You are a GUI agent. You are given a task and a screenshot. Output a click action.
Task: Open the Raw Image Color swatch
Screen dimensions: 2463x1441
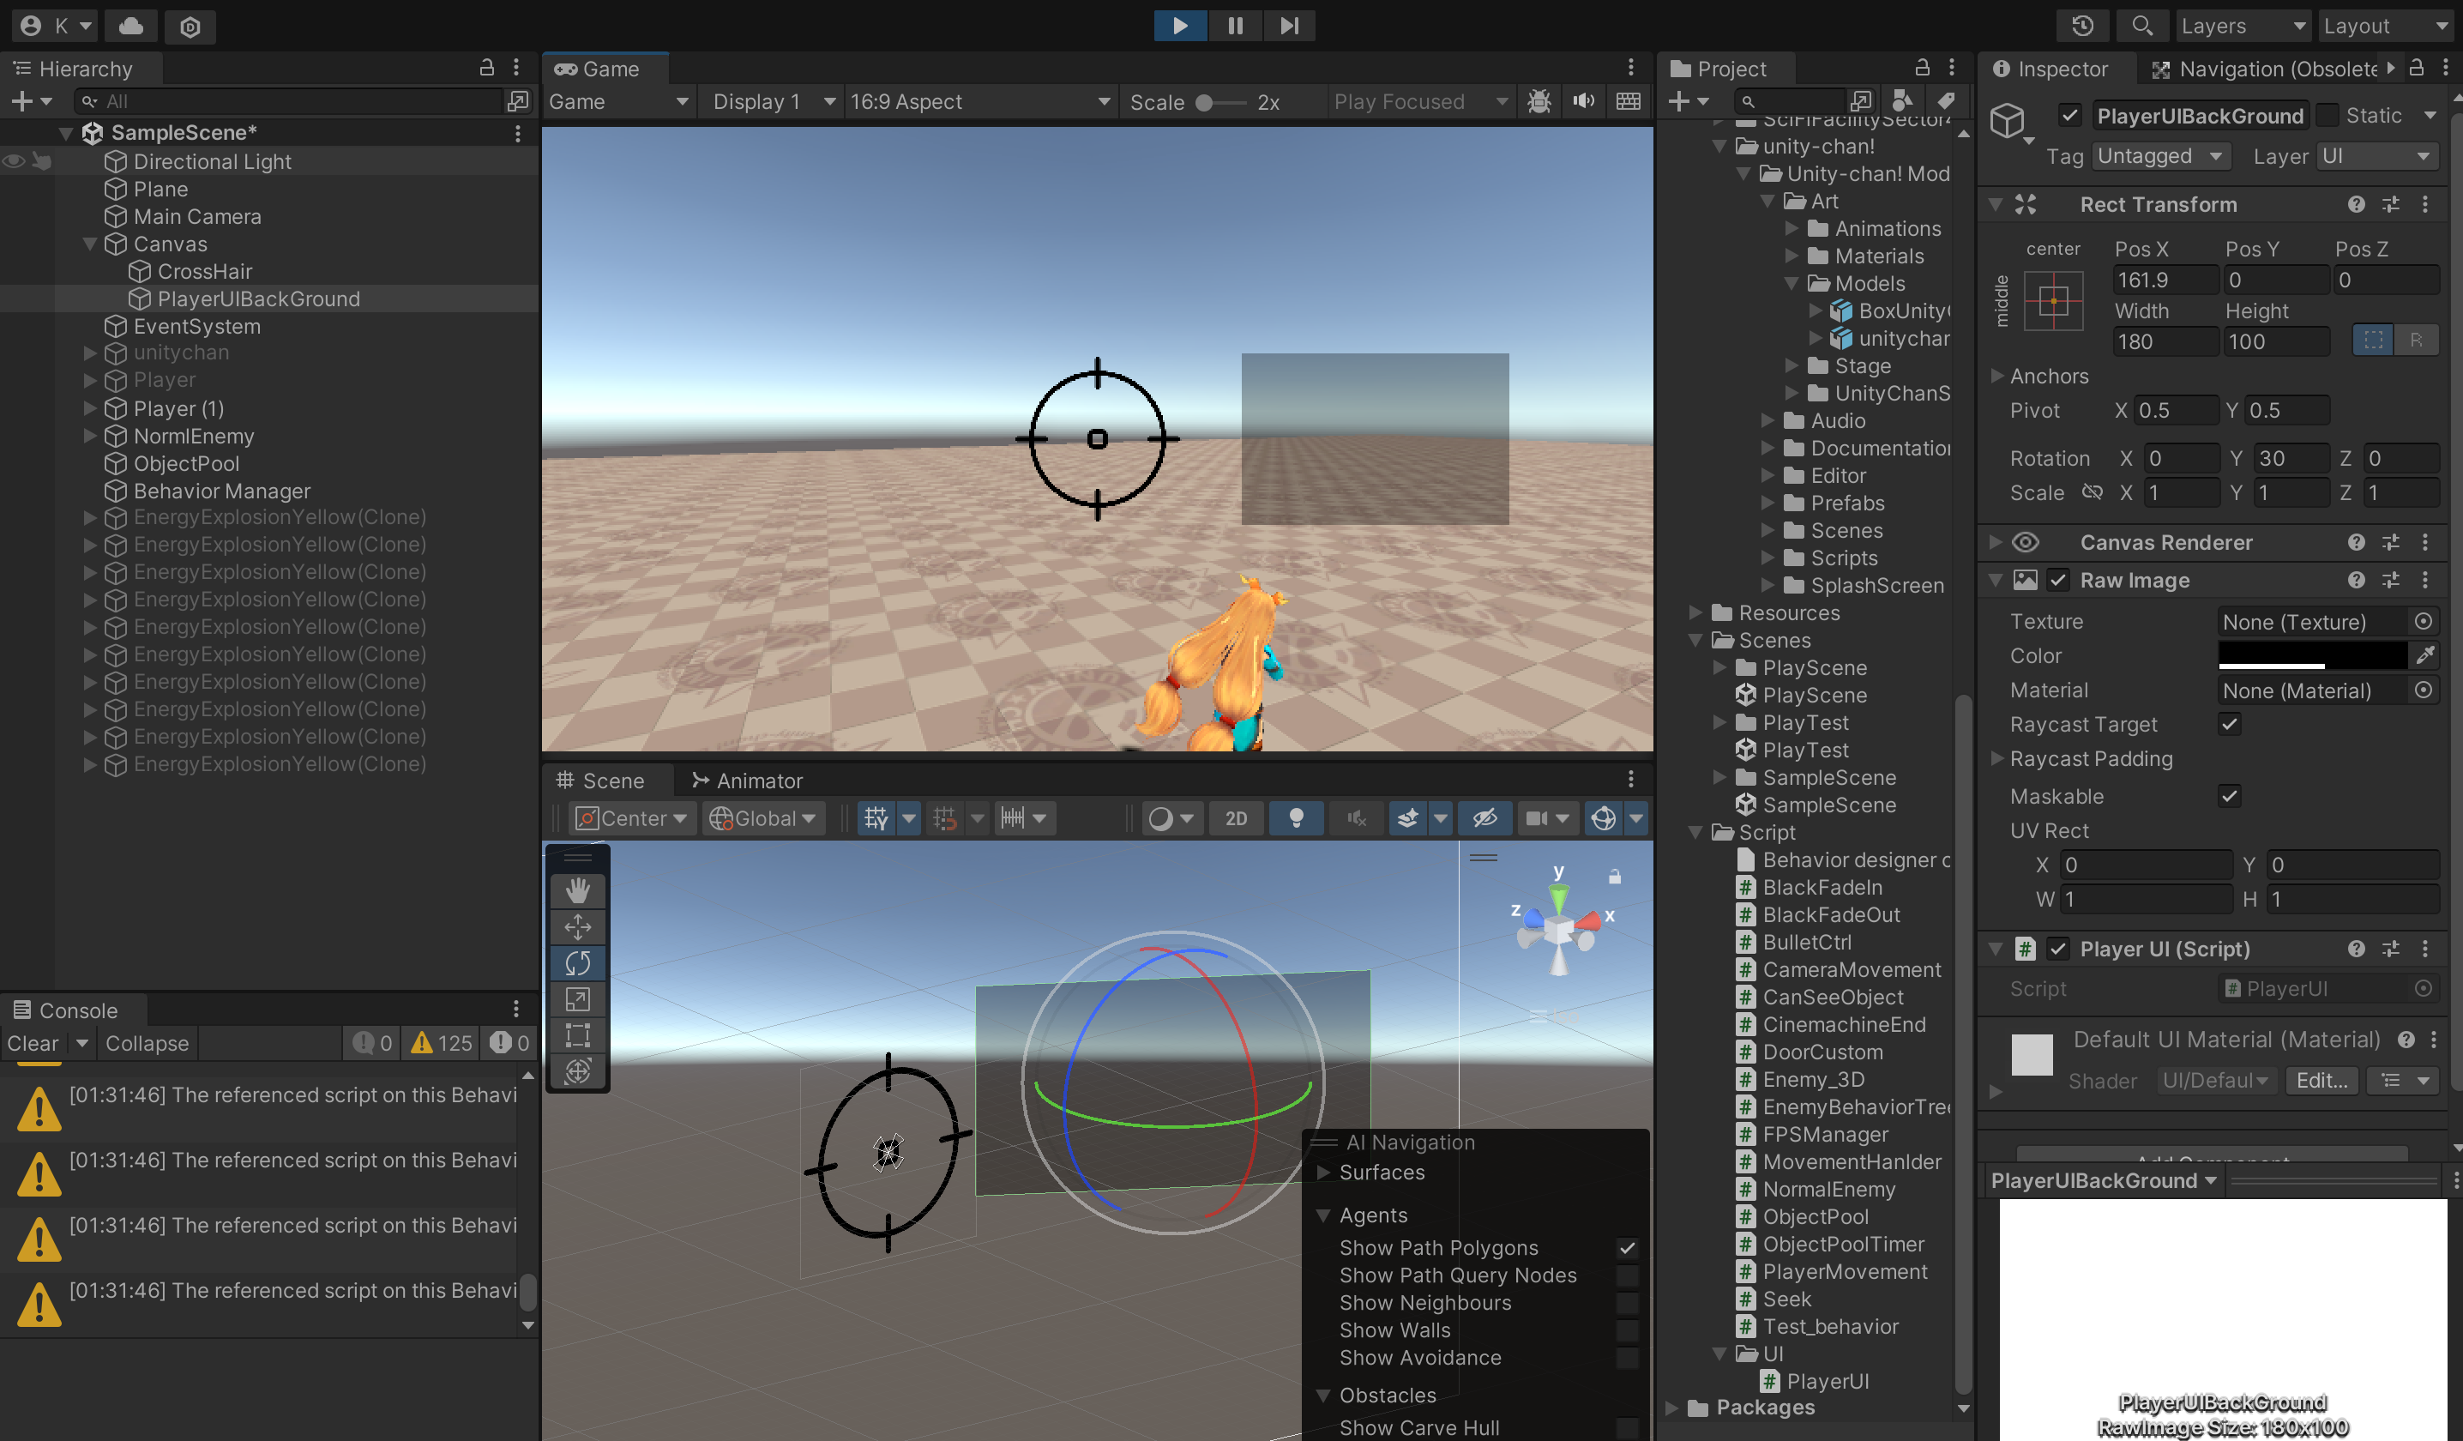2312,656
